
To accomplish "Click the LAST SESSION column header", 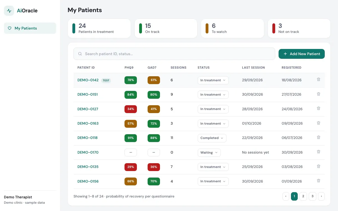I will [253, 68].
